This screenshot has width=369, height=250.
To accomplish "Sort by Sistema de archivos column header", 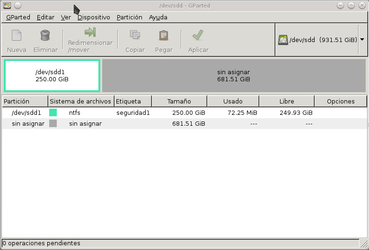I will tap(81, 101).
